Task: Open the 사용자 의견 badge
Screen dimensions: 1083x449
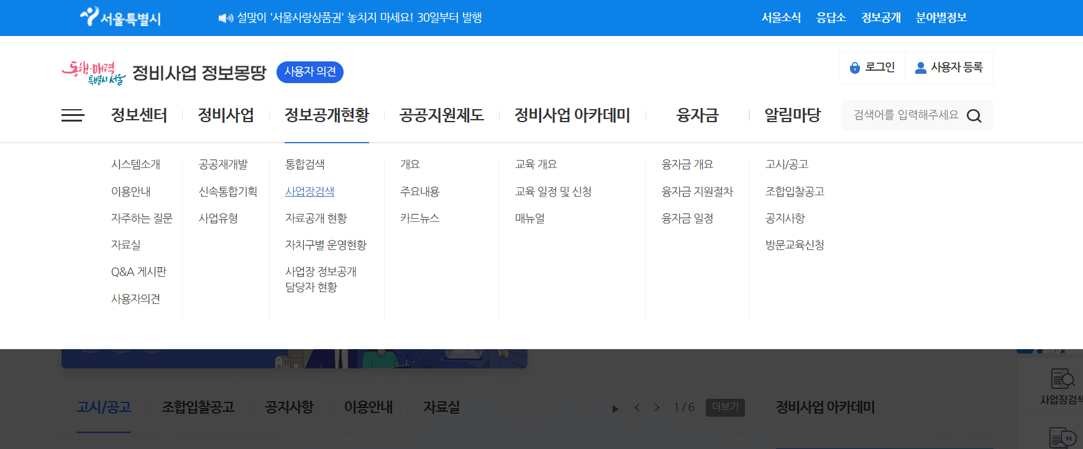Action: 310,72
